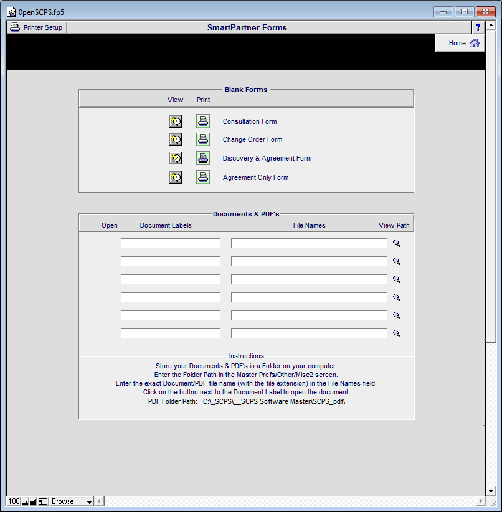Open the Printer Setup dialog
This screenshot has height=512, width=502.
37,27
